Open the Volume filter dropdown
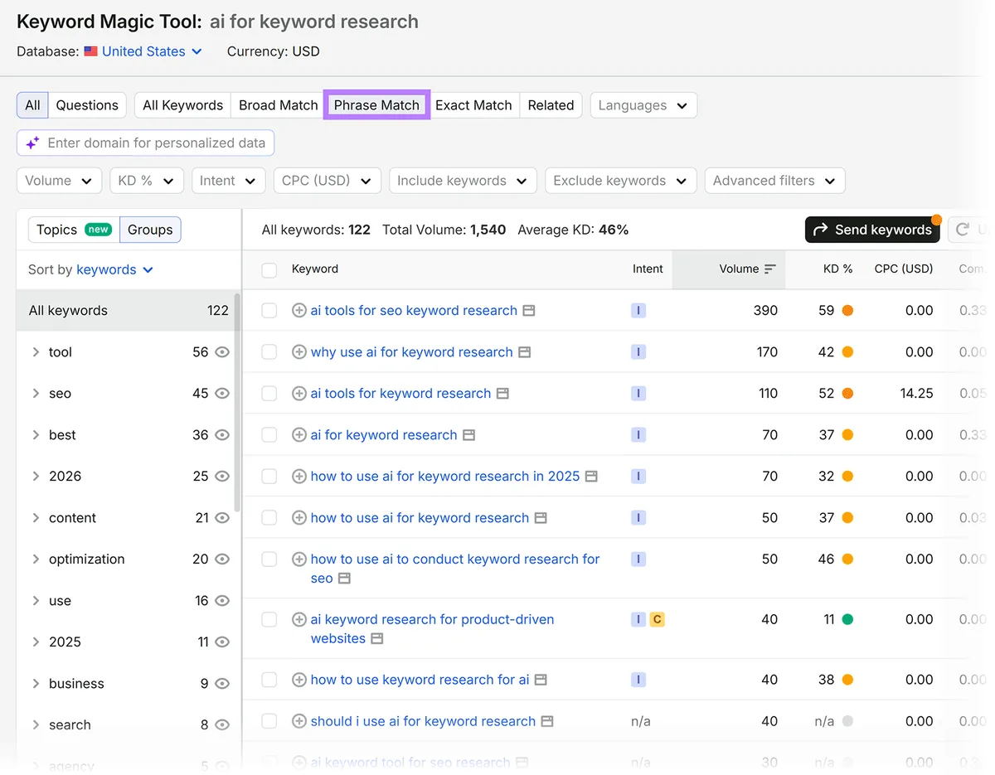This screenshot has height=775, width=995. coord(59,181)
